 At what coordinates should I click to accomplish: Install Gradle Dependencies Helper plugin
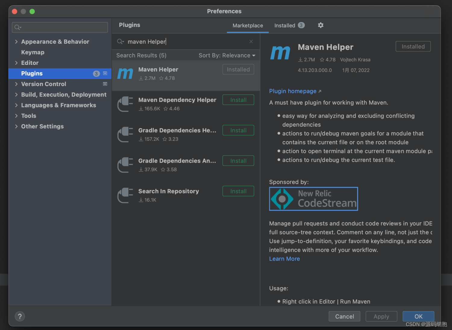click(x=238, y=130)
